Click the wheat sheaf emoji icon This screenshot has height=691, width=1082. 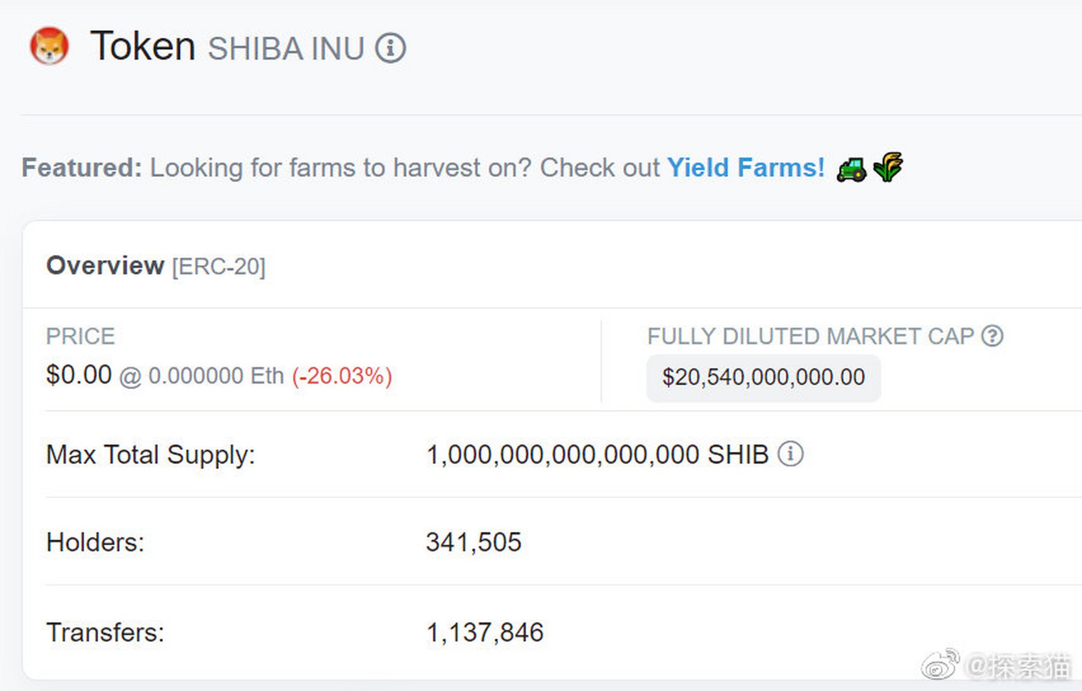coord(888,167)
